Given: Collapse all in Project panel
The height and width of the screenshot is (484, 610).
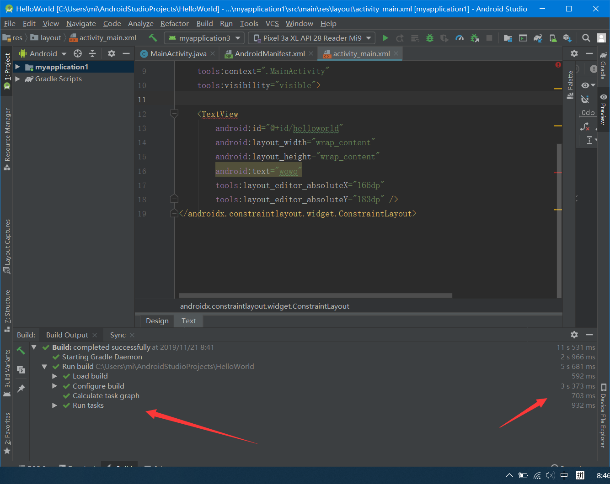Looking at the screenshot, I should tap(92, 53).
